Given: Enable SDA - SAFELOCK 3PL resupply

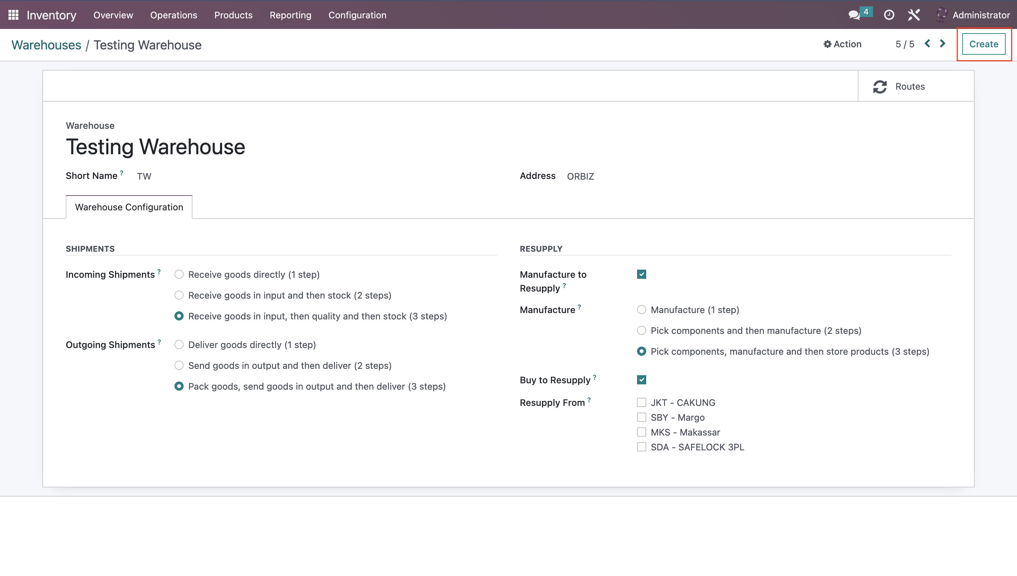Looking at the screenshot, I should [641, 447].
